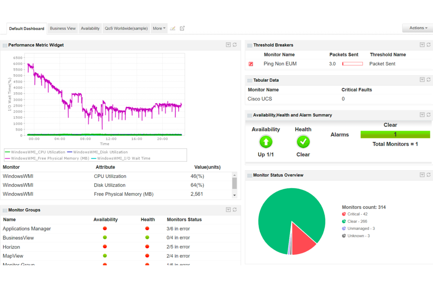This screenshot has width=433, height=288.
Task: Click the green Availability up-arrow icon
Action: tap(266, 142)
